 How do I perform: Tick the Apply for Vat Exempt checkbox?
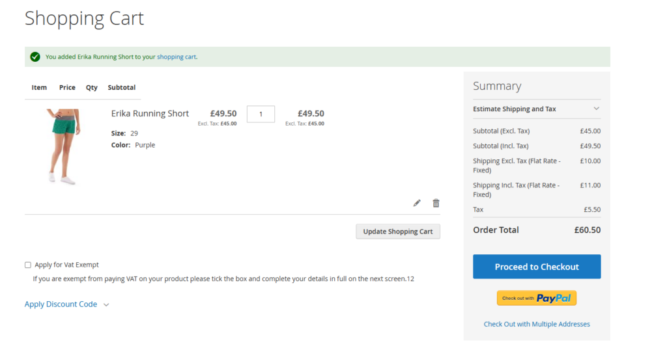coord(28,265)
